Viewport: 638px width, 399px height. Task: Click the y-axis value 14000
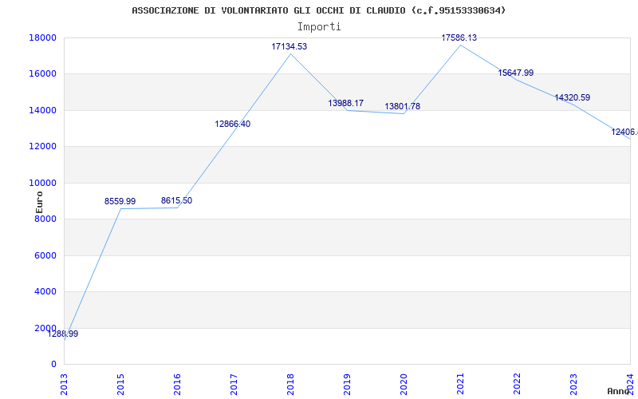tap(42, 110)
